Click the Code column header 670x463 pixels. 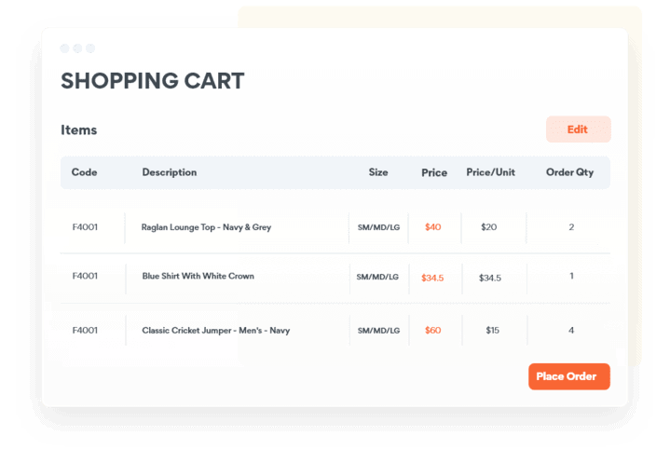[85, 172]
